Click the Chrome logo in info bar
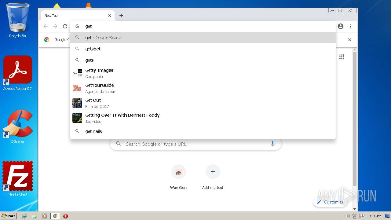Image resolution: width=391 pixels, height=220 pixels. point(47,40)
